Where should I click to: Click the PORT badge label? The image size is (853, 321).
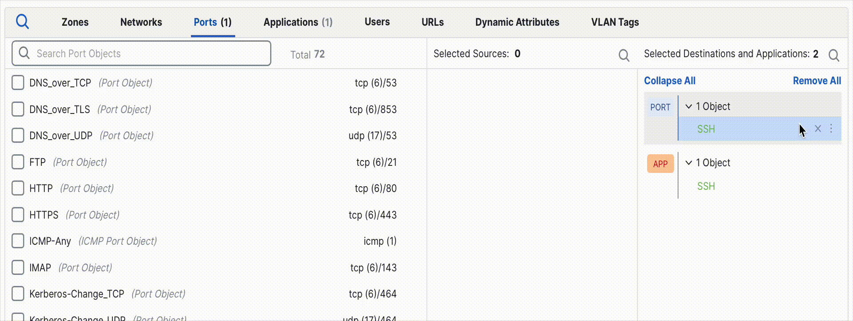click(x=660, y=107)
